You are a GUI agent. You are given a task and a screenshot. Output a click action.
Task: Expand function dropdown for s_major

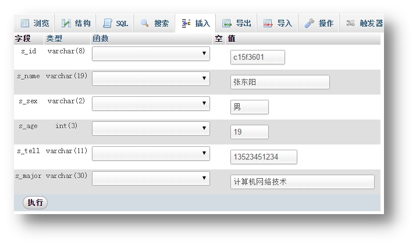151,178
